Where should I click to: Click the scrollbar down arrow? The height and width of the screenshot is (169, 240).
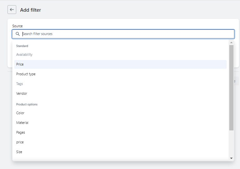(231, 158)
